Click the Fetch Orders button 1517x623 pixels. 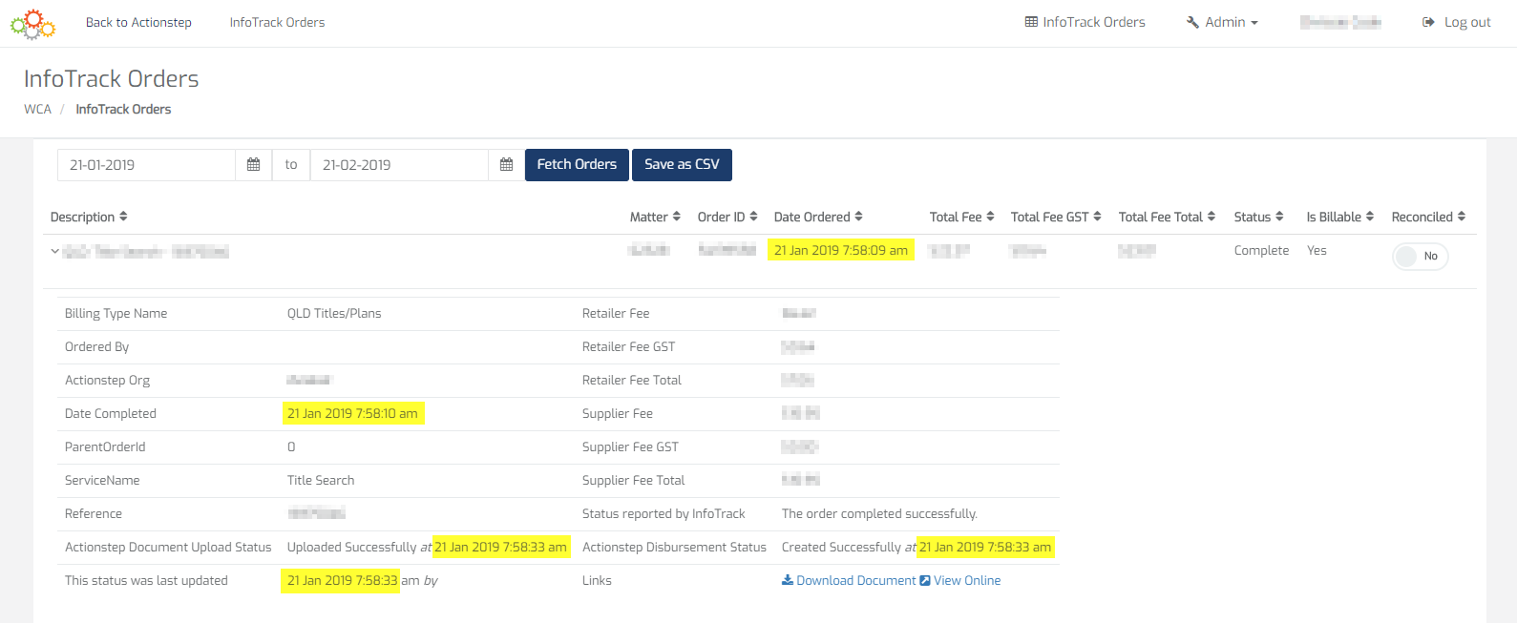tap(577, 164)
